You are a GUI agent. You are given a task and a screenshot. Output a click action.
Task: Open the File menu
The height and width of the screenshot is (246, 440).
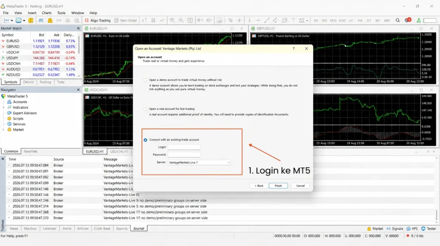click(x=6, y=13)
